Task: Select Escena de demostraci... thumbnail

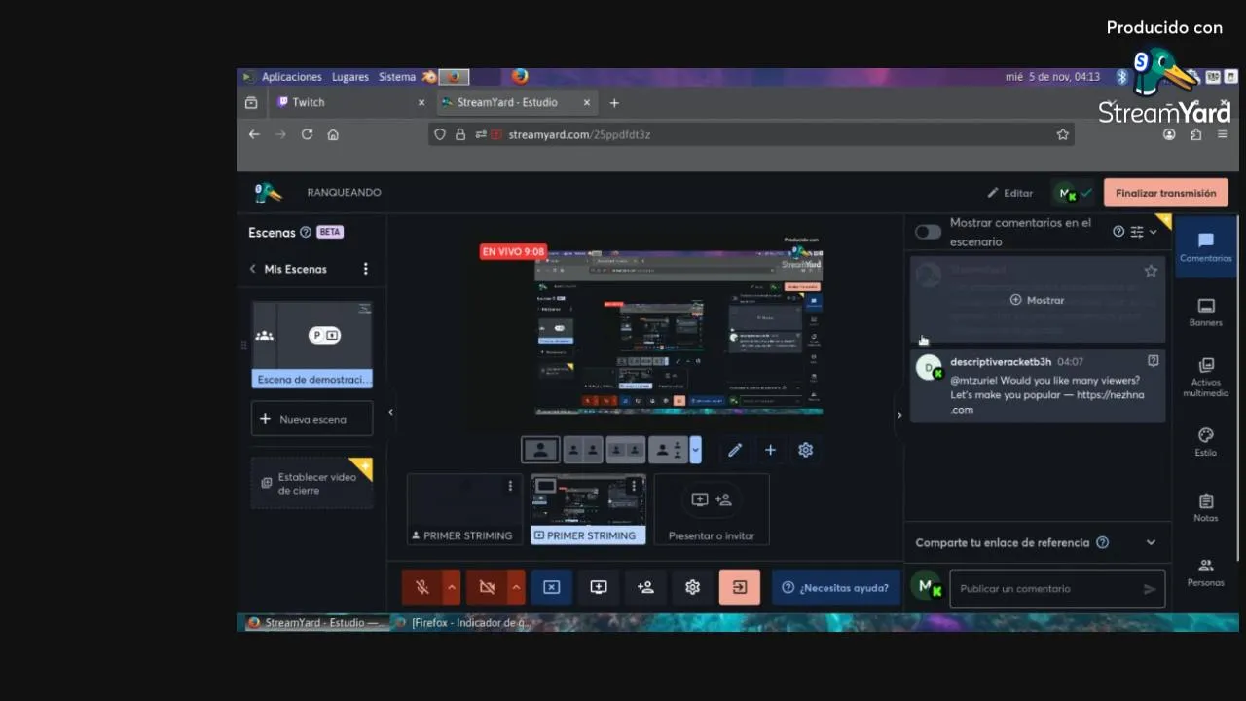Action: (311, 345)
